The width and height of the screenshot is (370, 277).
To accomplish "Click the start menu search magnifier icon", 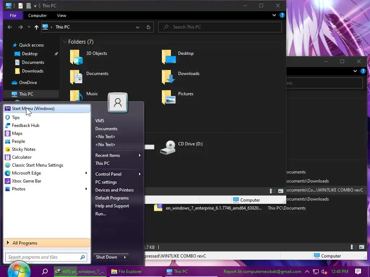I will coord(83,257).
